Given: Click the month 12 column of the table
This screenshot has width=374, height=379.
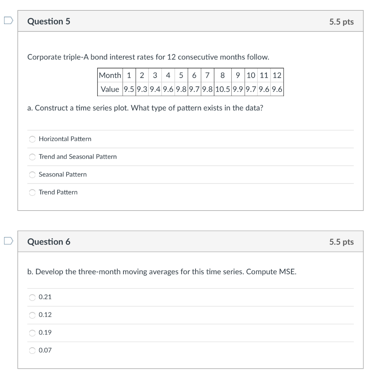Looking at the screenshot, I should coord(277,75).
